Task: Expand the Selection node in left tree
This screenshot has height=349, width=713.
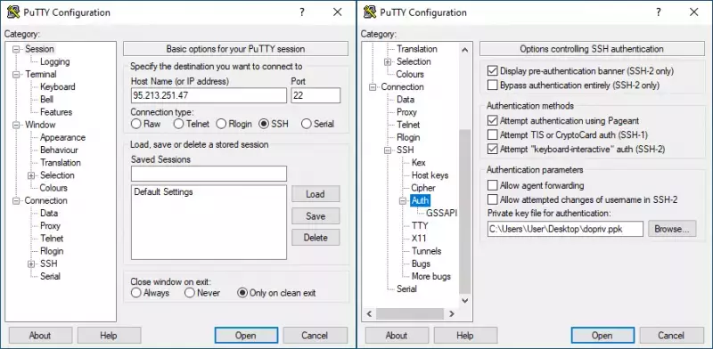Action: coord(31,175)
